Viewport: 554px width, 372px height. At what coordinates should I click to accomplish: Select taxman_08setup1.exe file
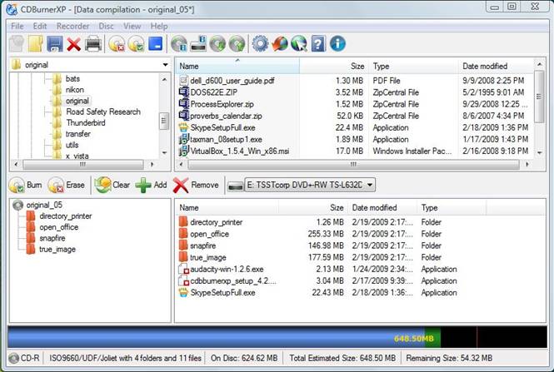pyautogui.click(x=226, y=140)
